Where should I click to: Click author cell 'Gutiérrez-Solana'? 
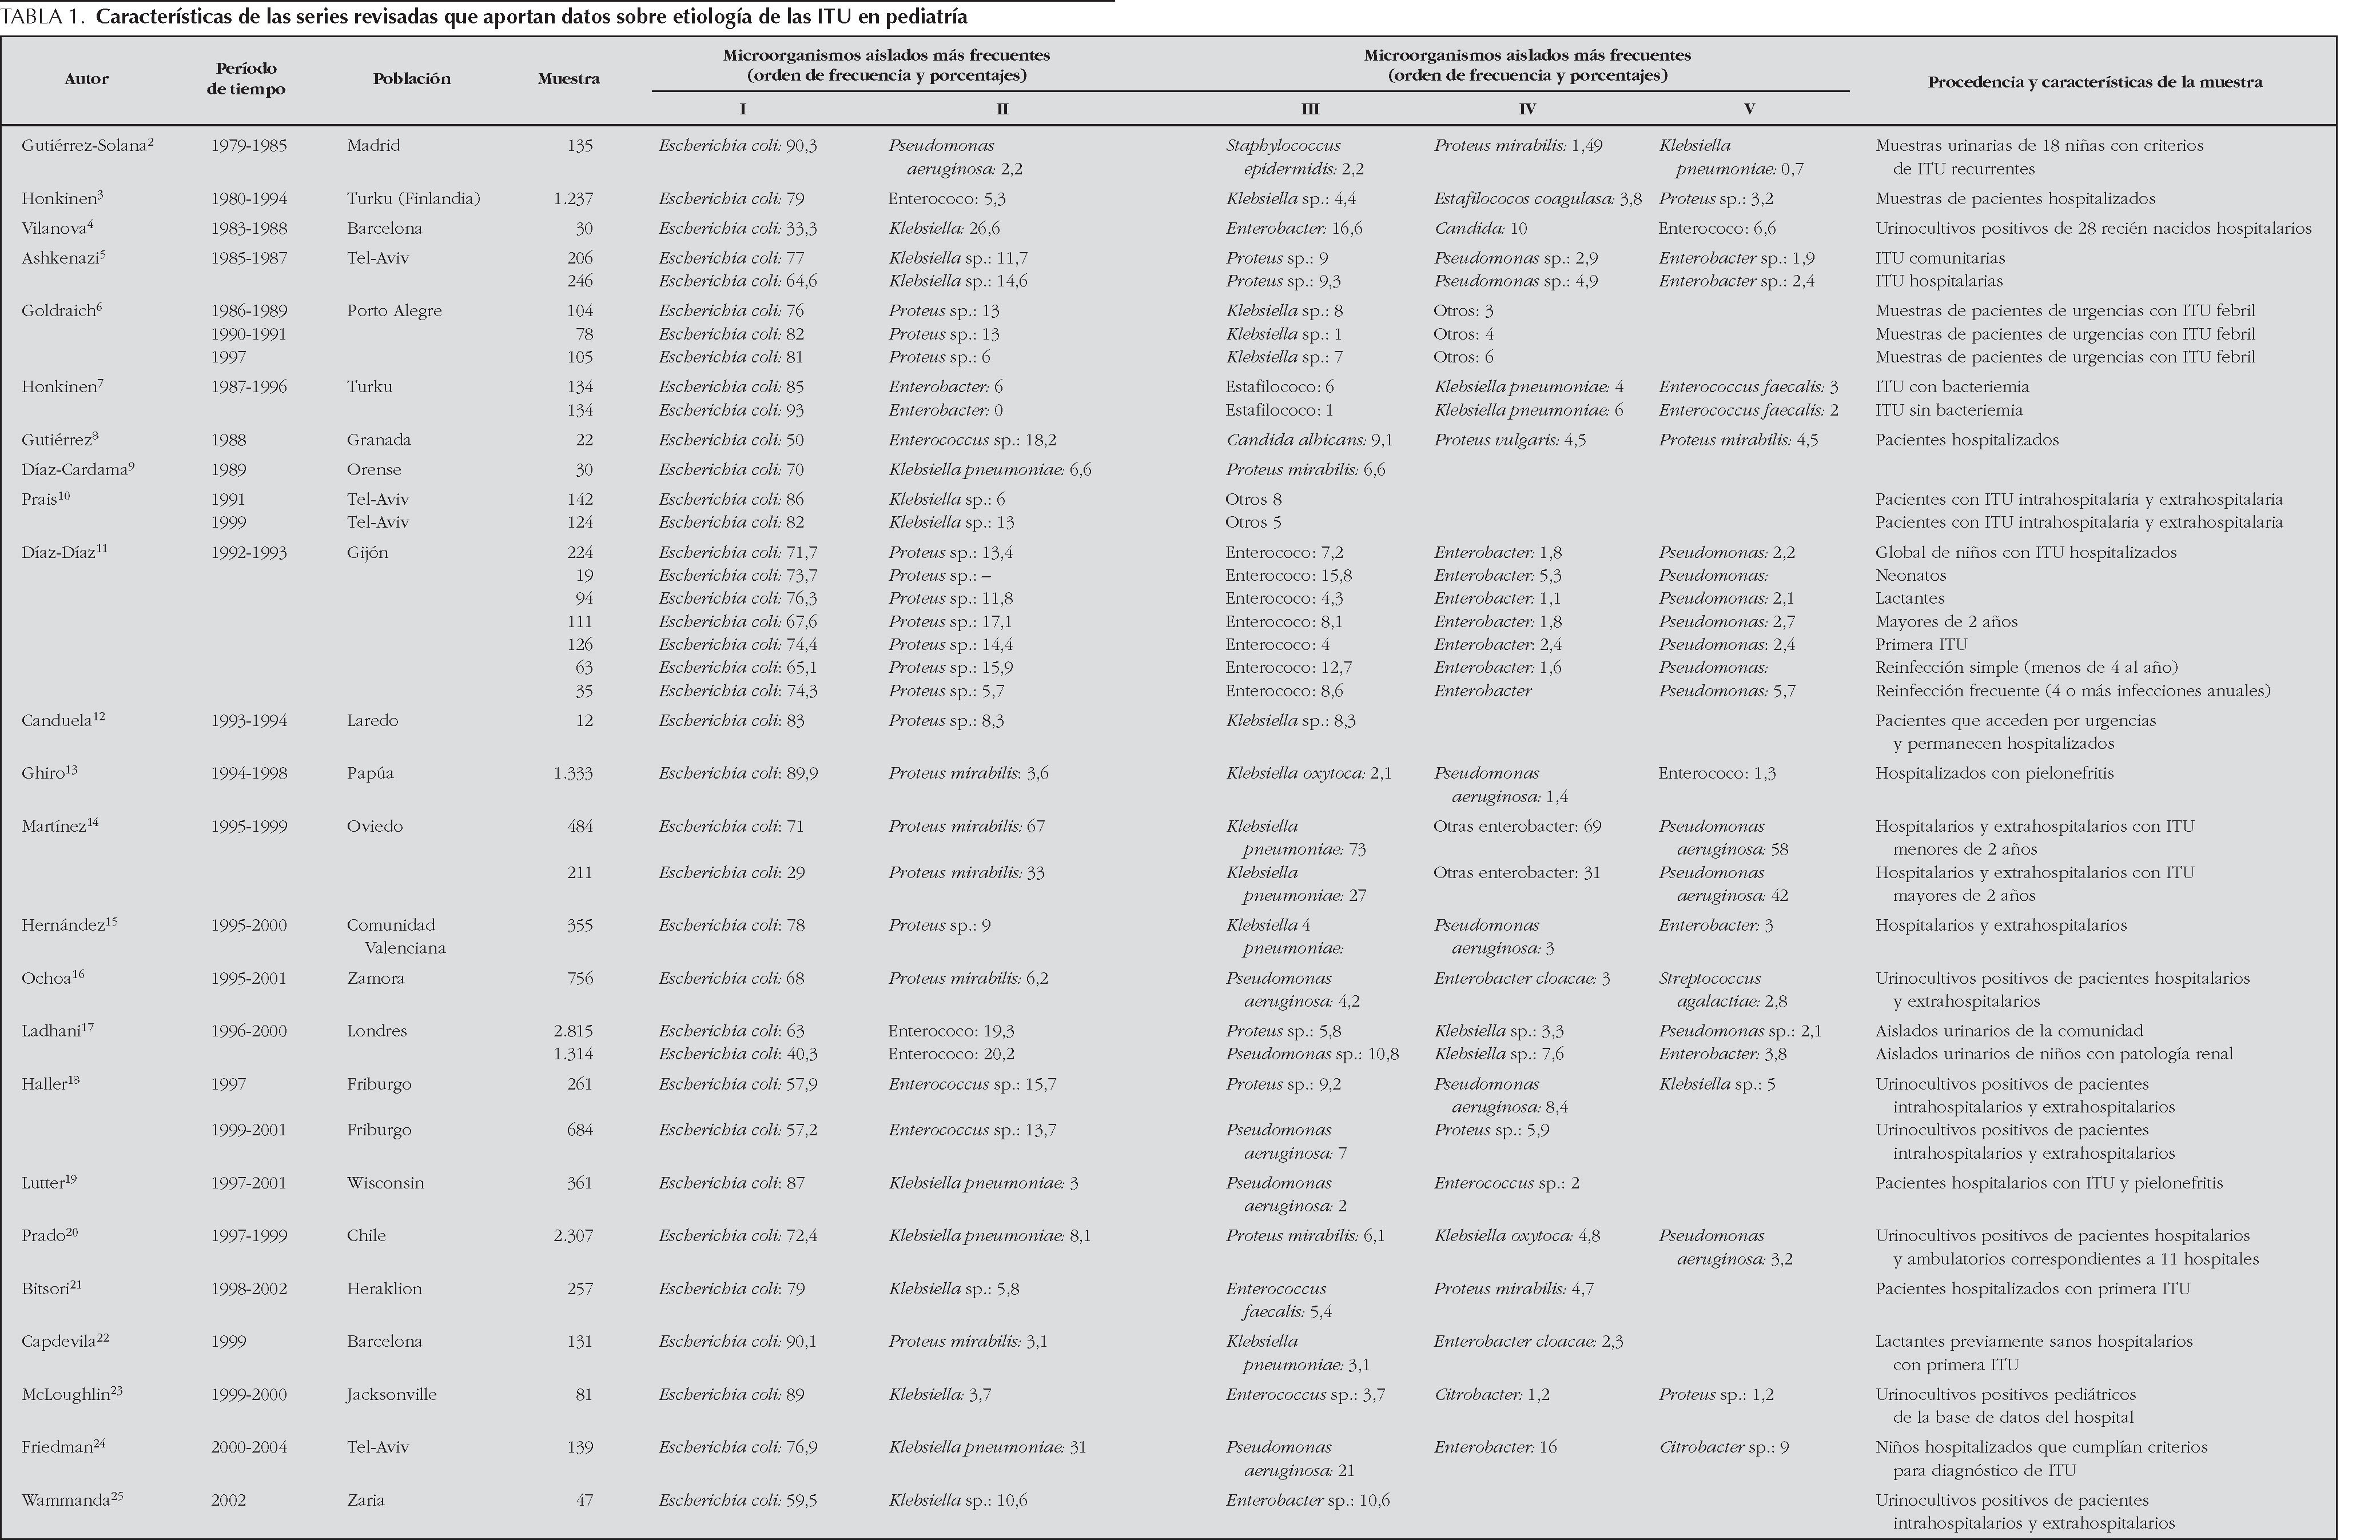pyautogui.click(x=85, y=146)
